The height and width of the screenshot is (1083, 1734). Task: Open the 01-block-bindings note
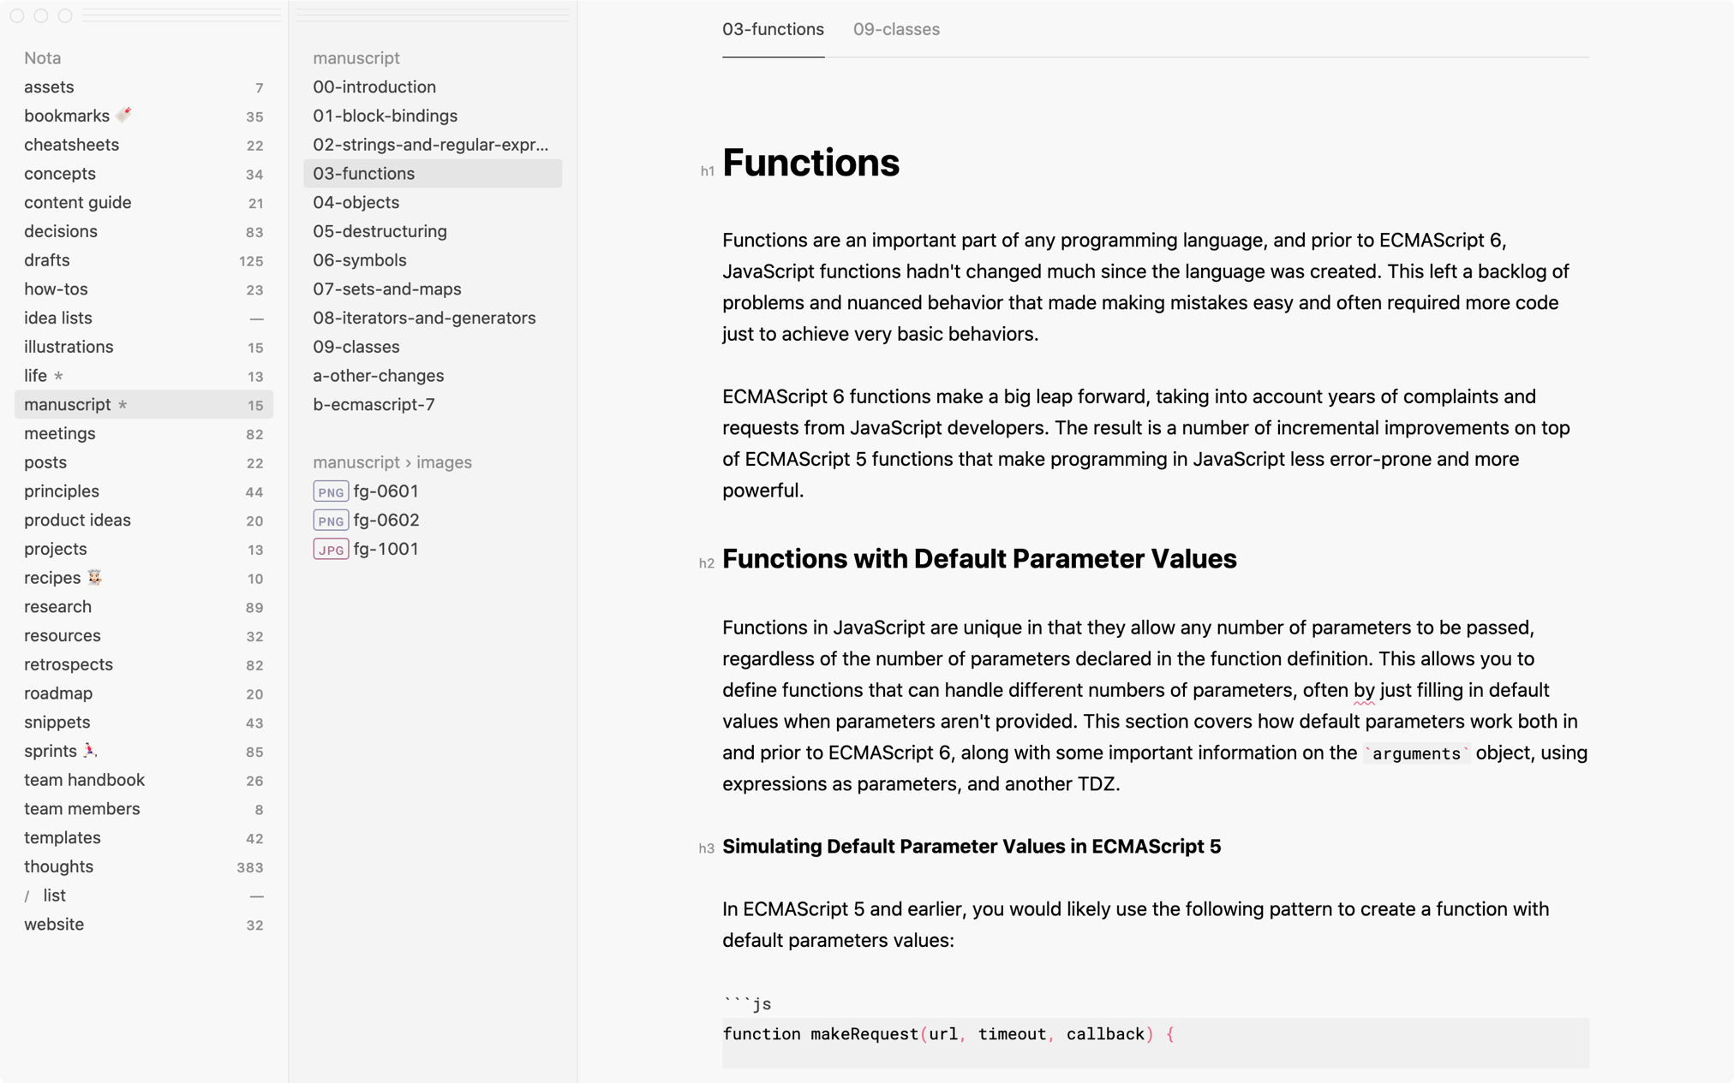pos(433,116)
